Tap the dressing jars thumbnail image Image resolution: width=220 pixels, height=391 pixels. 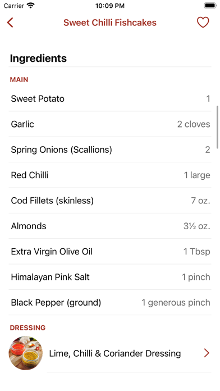(x=26, y=353)
